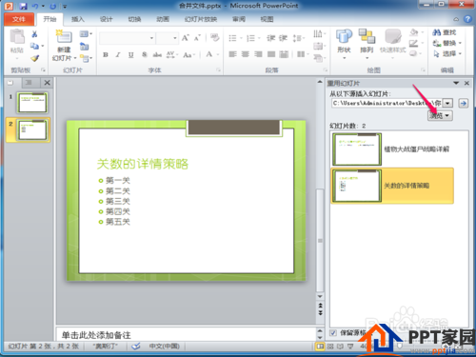Open the Review ribbon tab
The image size is (476, 357).
(239, 19)
